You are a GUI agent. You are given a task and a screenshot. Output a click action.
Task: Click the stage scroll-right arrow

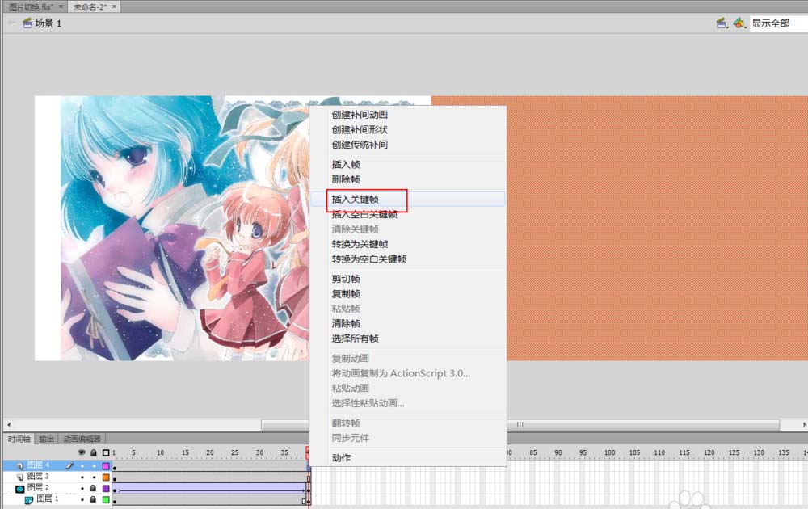click(x=804, y=424)
